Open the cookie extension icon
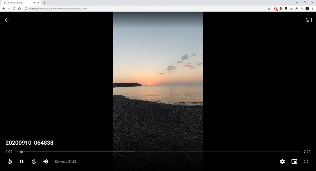This screenshot has width=316, height=171. coord(291,8)
